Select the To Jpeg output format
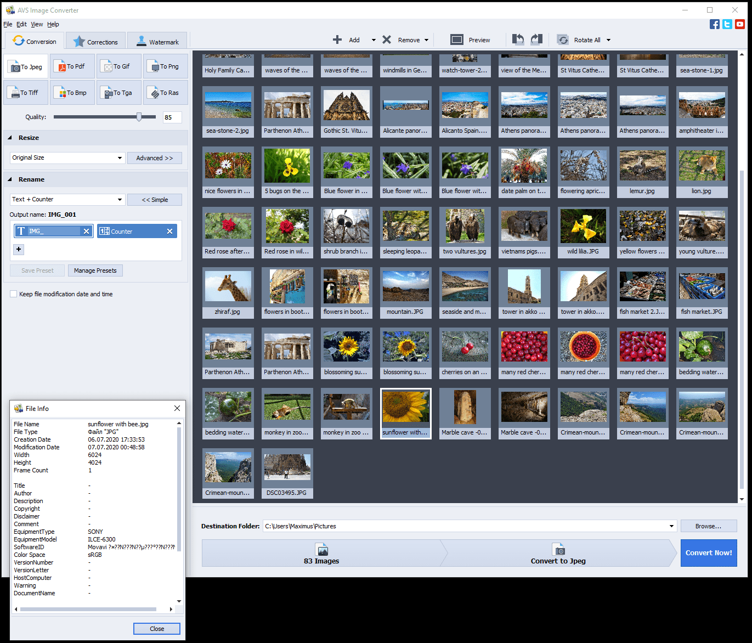Screen dimensions: 752x643 click(x=26, y=66)
